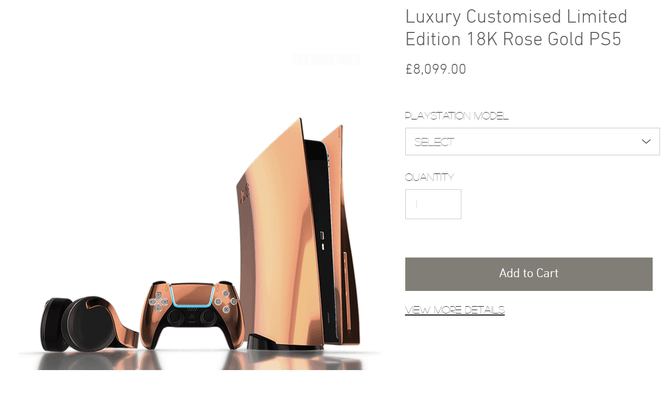Open the Playstation Model select dropdown

pos(532,142)
